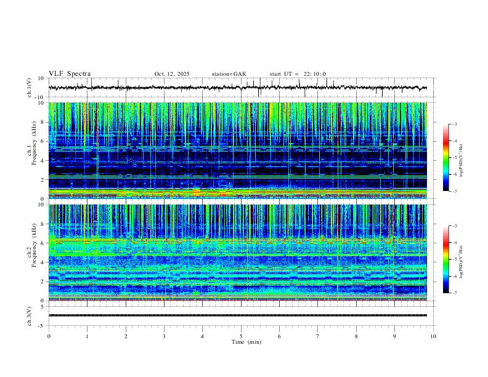Click the ch.1 color scale bar

point(446,158)
